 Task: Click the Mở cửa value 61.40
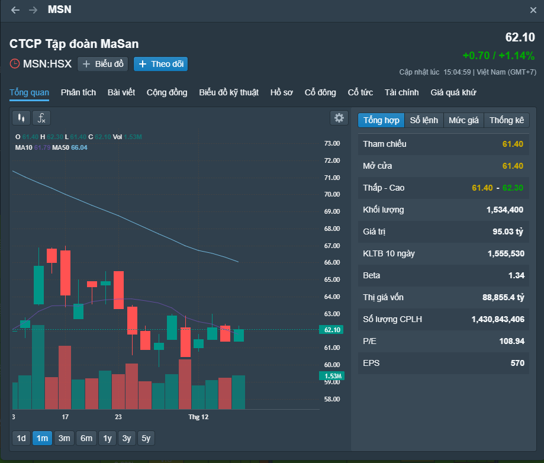click(513, 166)
